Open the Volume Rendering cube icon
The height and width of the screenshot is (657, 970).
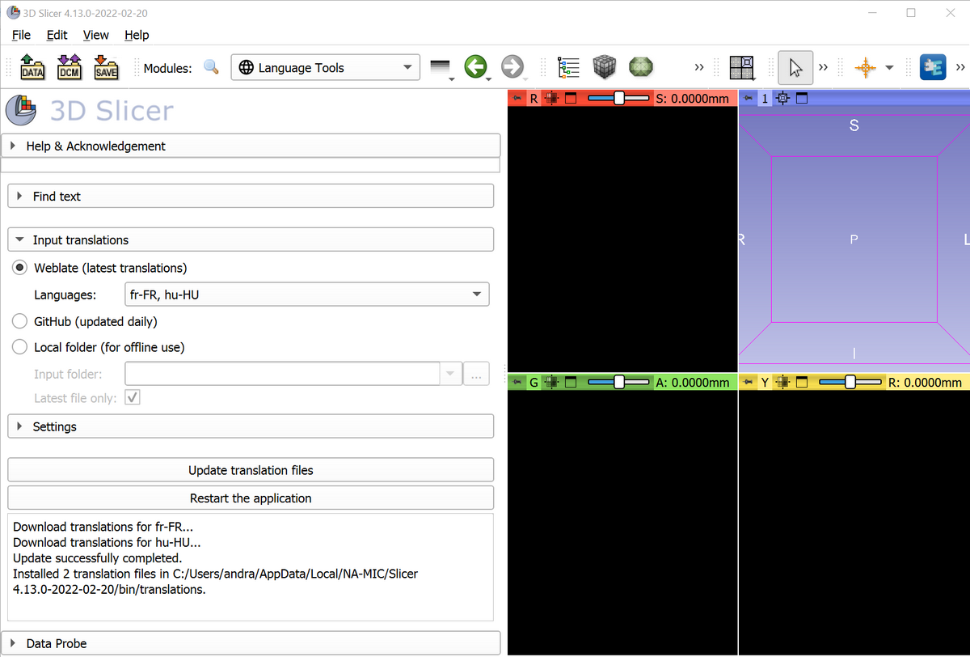click(x=605, y=67)
